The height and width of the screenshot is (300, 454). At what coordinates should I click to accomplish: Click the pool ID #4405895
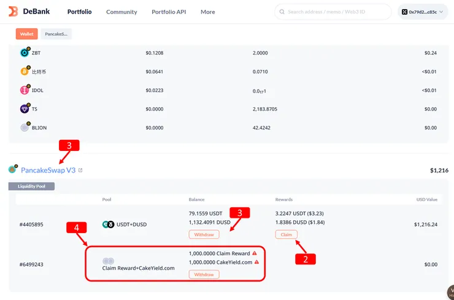click(x=31, y=225)
